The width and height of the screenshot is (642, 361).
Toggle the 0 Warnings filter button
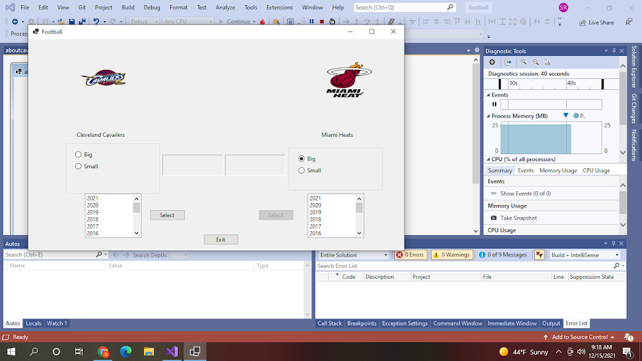(x=451, y=255)
